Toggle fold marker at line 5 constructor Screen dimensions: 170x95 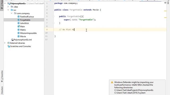[54, 16]
